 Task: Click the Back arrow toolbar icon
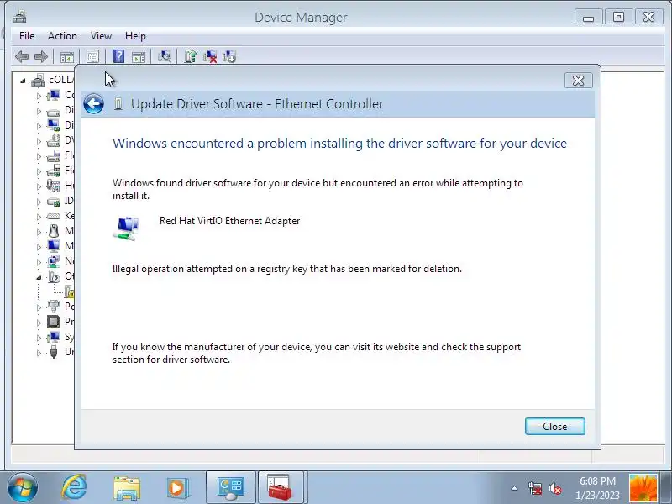point(22,56)
